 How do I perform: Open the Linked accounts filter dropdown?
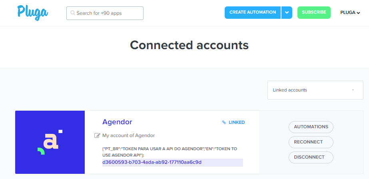(x=309, y=90)
